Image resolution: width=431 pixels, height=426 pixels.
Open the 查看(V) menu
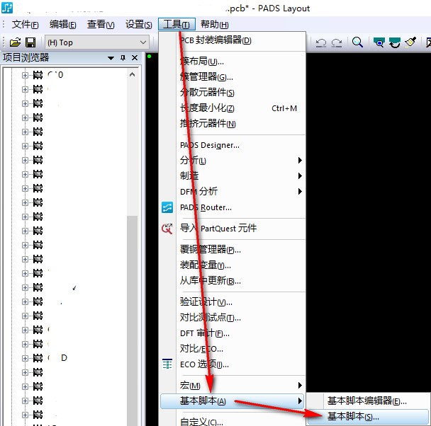coord(101,24)
